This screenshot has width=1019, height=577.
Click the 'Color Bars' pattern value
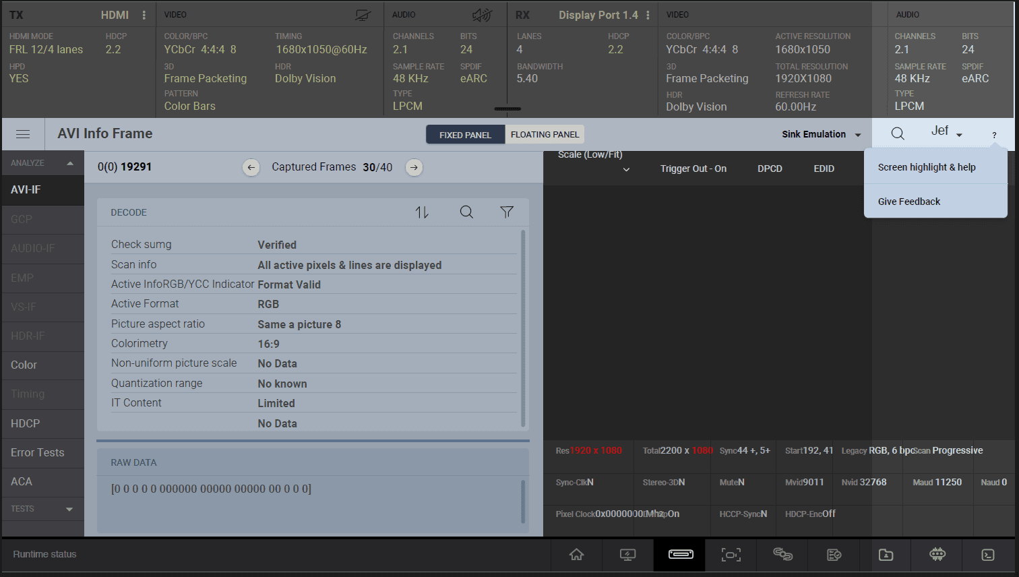(190, 106)
